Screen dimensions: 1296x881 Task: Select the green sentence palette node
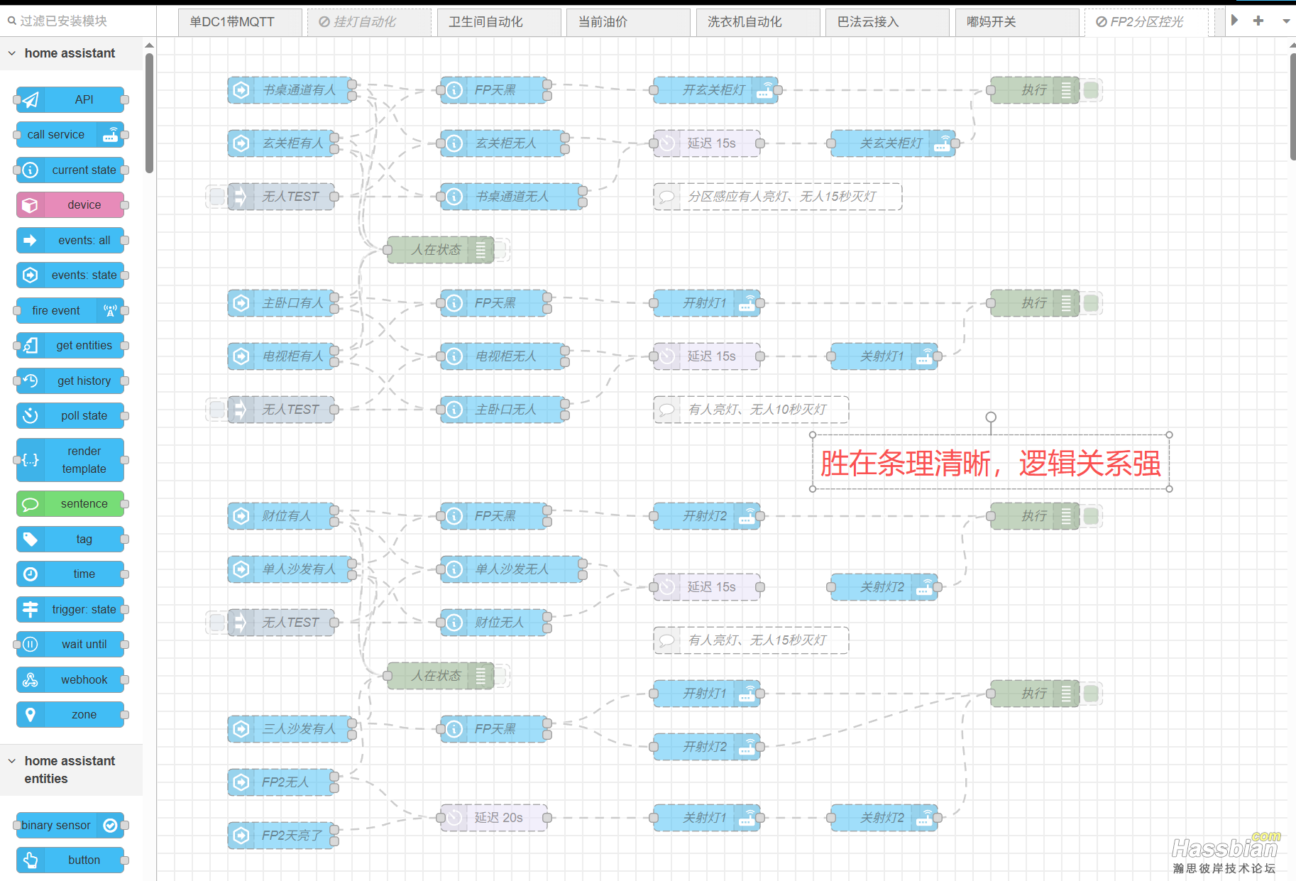70,504
